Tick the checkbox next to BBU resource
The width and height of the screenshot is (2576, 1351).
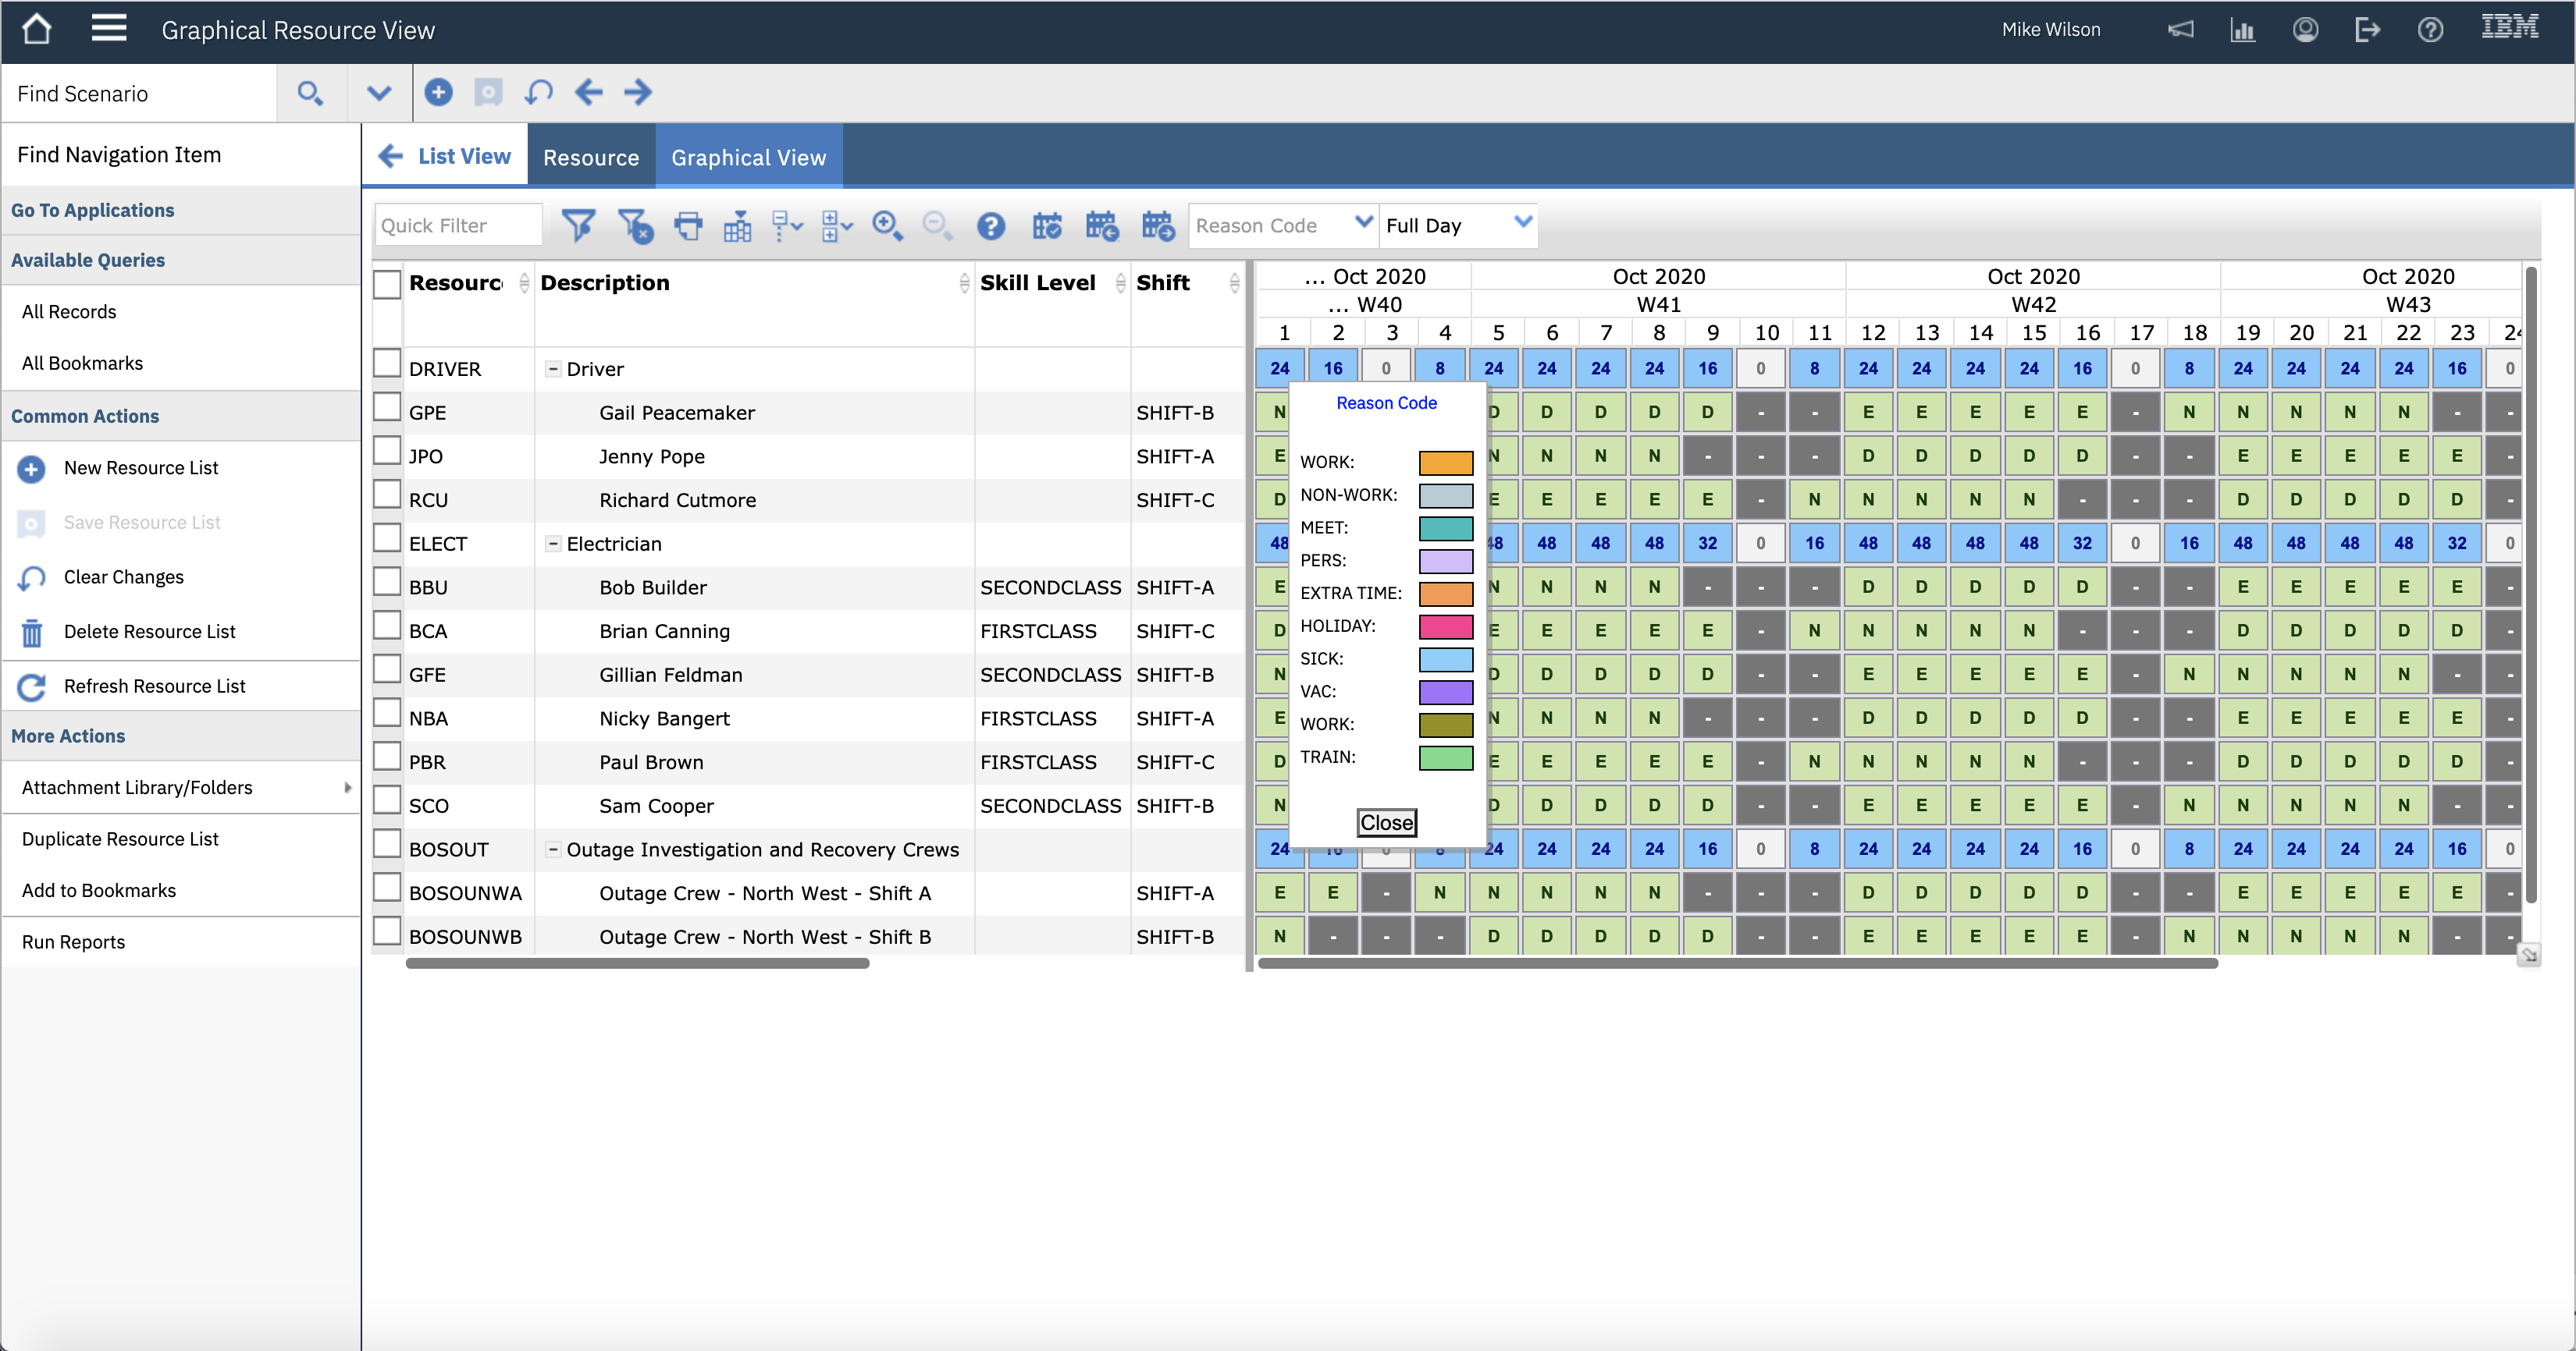click(386, 583)
